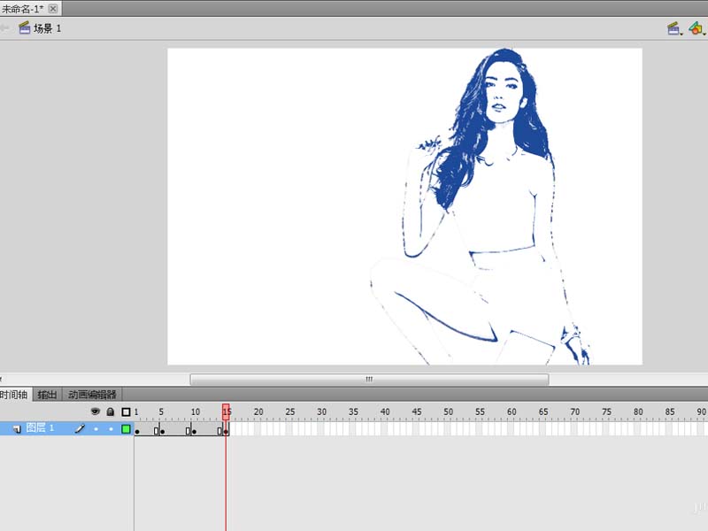Toggle show/hide all layers eye icon
The image size is (708, 531).
click(x=96, y=412)
